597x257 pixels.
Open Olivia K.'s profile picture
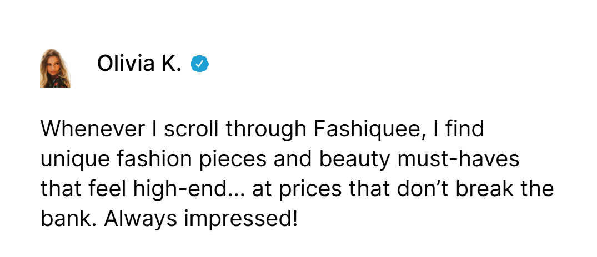click(x=56, y=68)
